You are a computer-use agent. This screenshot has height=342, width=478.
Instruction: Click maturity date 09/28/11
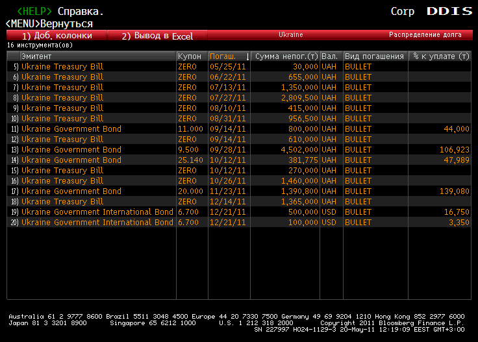(228, 149)
